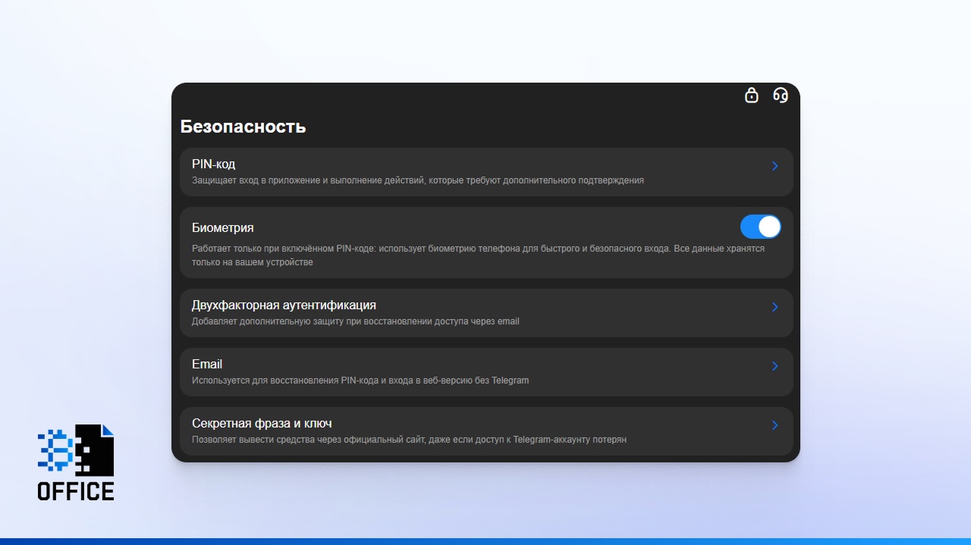Disable the Биометрия toggle switch
971x545 pixels.
[760, 227]
